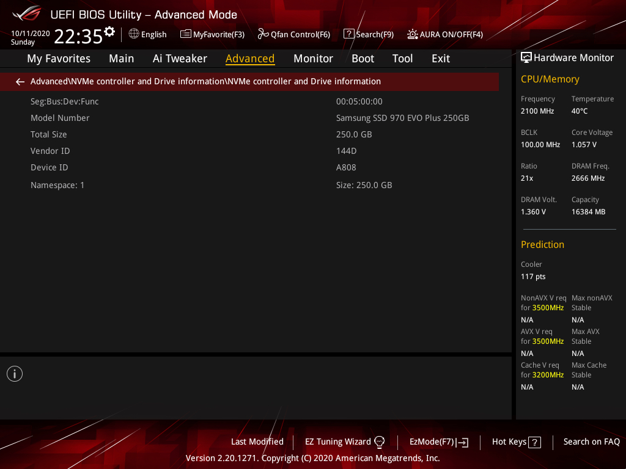Click the DRAM Volt. value 1.360 V
The height and width of the screenshot is (469, 626).
tap(533, 212)
